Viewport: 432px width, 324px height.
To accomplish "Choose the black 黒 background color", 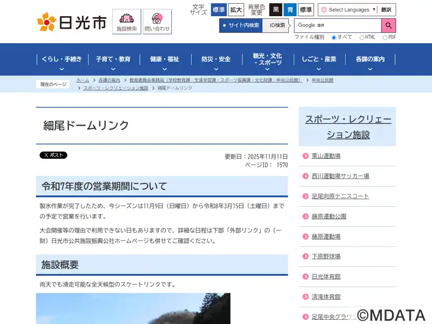I will point(276,10).
